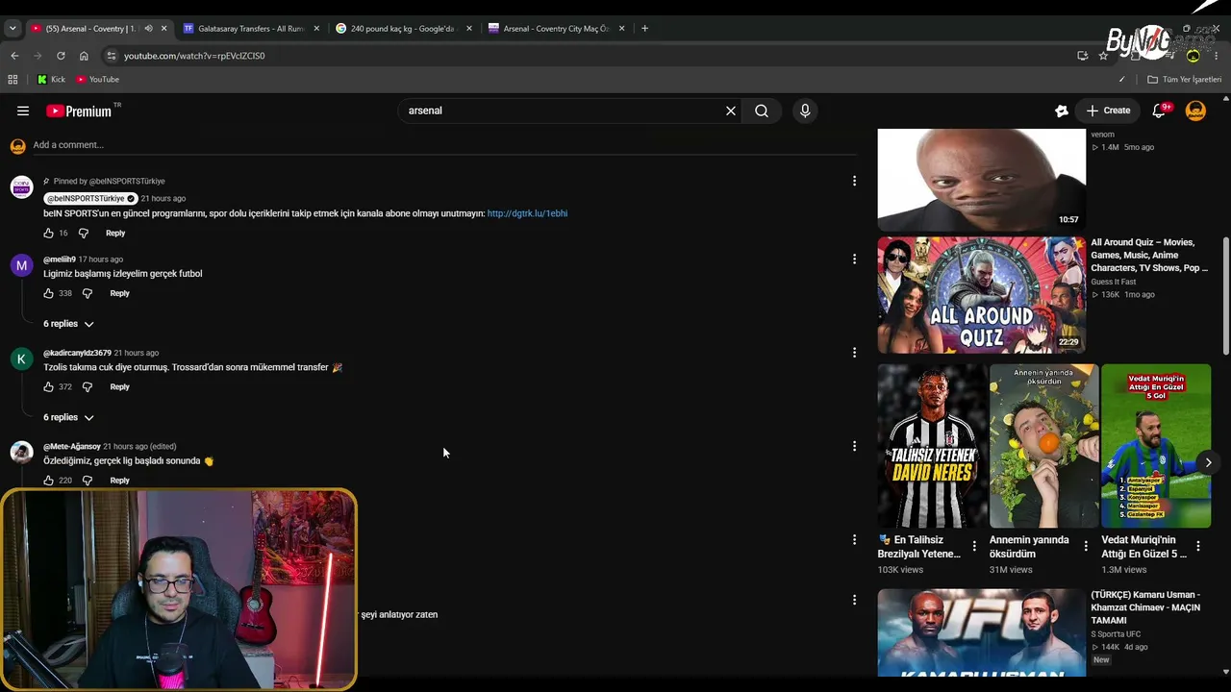This screenshot has height=692, width=1231.
Task: Open a new browser tab with plus
Action: pyautogui.click(x=644, y=29)
